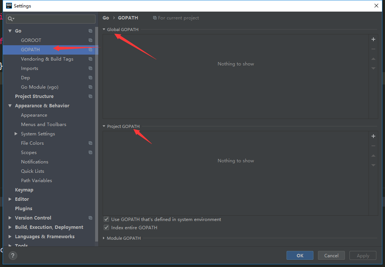Collapse the Appearance & Behavior node

pos(10,106)
